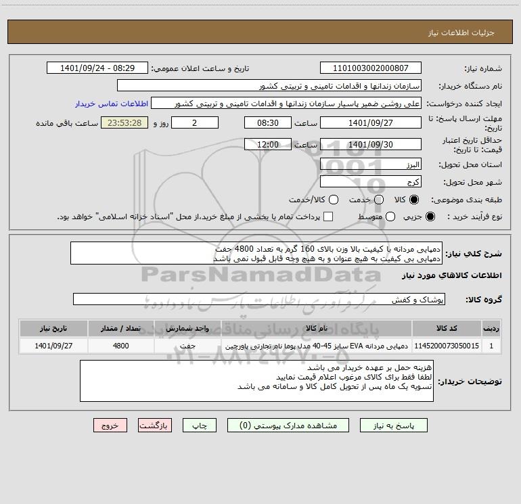This screenshot has height=504, width=521.
Task: Click the general need description text box
Action: [x=256, y=254]
